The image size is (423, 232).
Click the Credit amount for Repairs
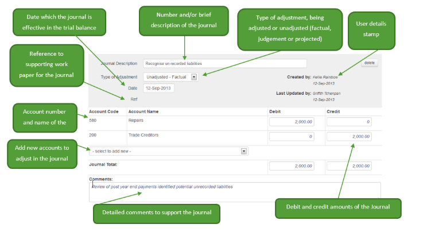tap(349, 122)
